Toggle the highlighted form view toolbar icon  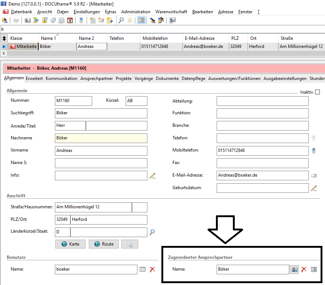click(x=141, y=20)
